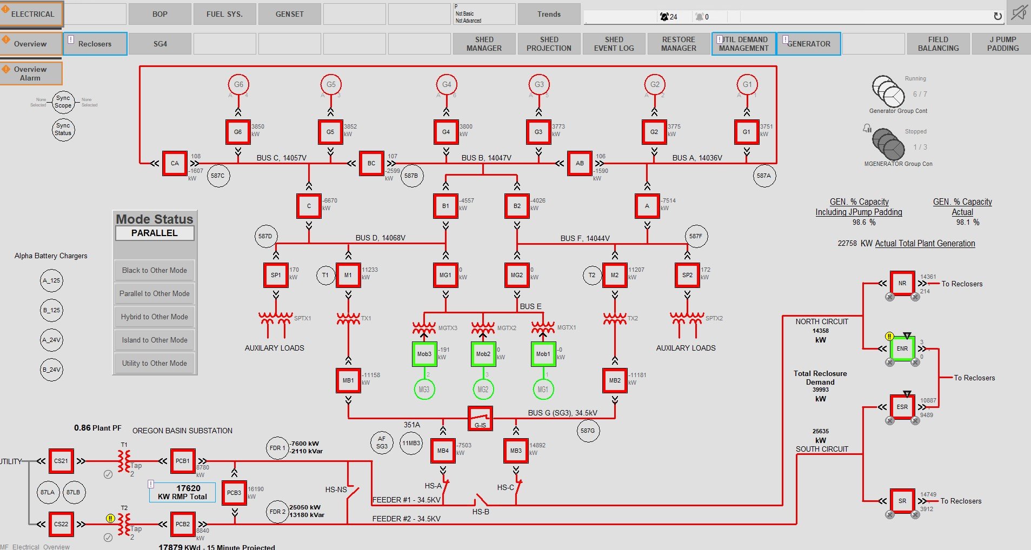Open the GENERATOR button in navigation
Viewport: 1031px width, 550px height.
[809, 44]
